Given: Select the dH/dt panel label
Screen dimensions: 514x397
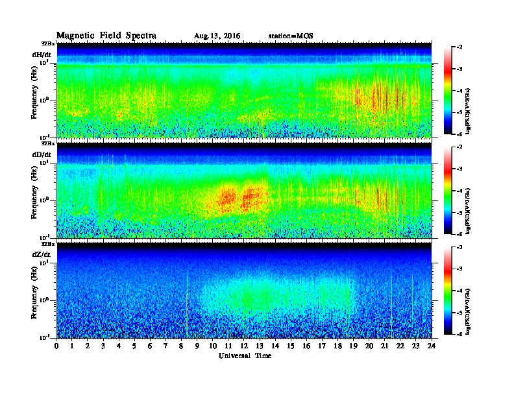Looking at the screenshot, I should click(x=42, y=54).
